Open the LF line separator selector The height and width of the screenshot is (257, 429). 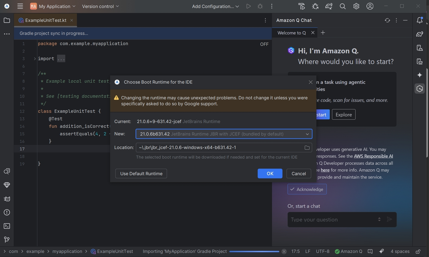coord(308,251)
